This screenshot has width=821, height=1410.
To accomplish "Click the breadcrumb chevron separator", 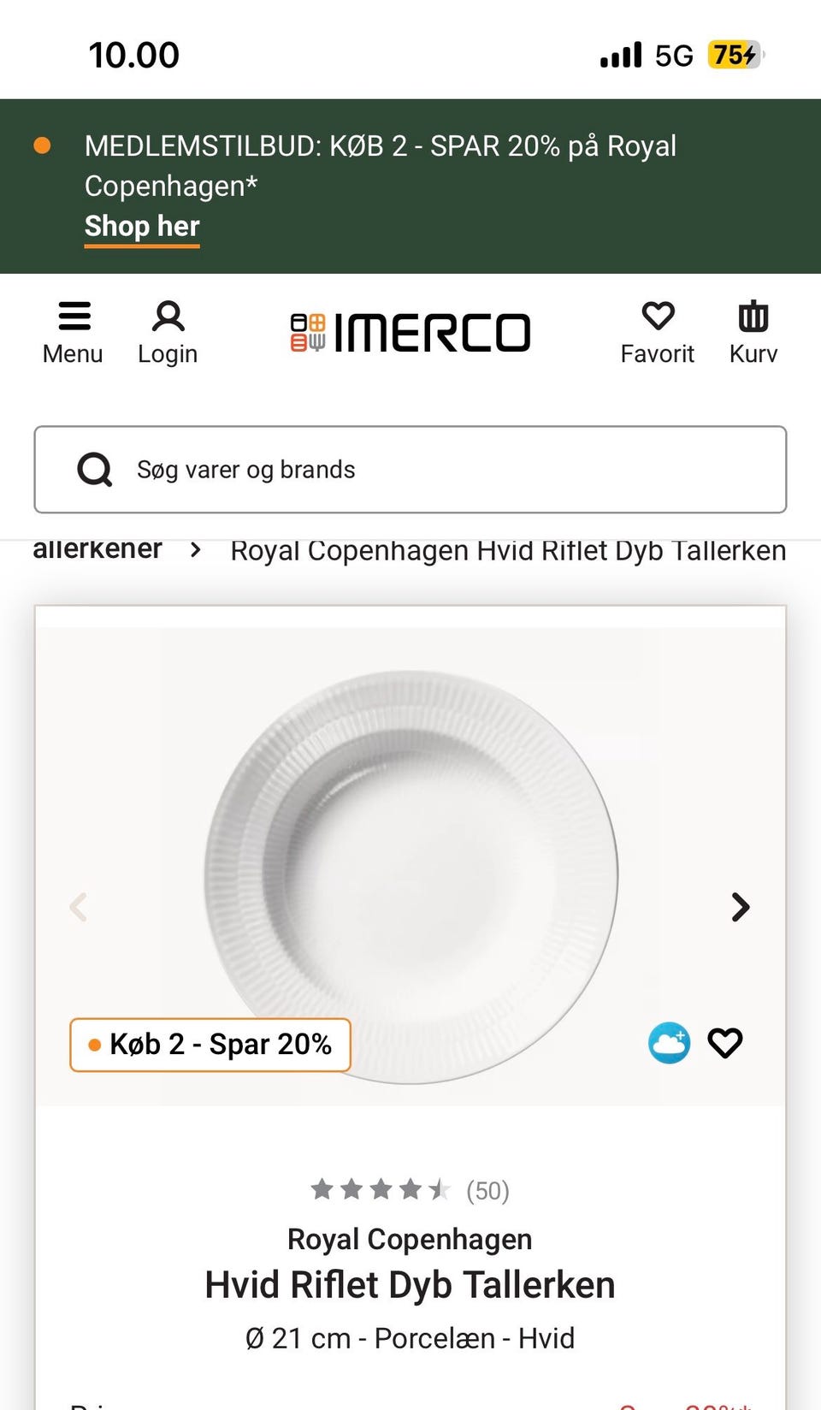I will 196,549.
